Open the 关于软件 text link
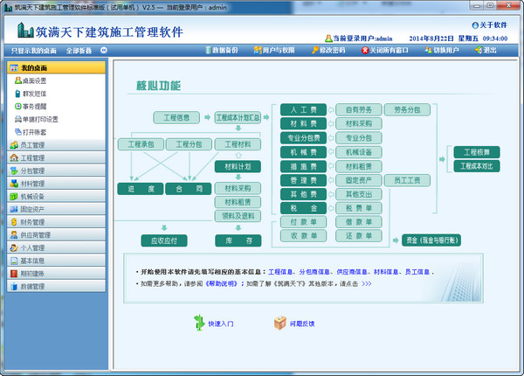524x376 pixels. tap(493, 25)
